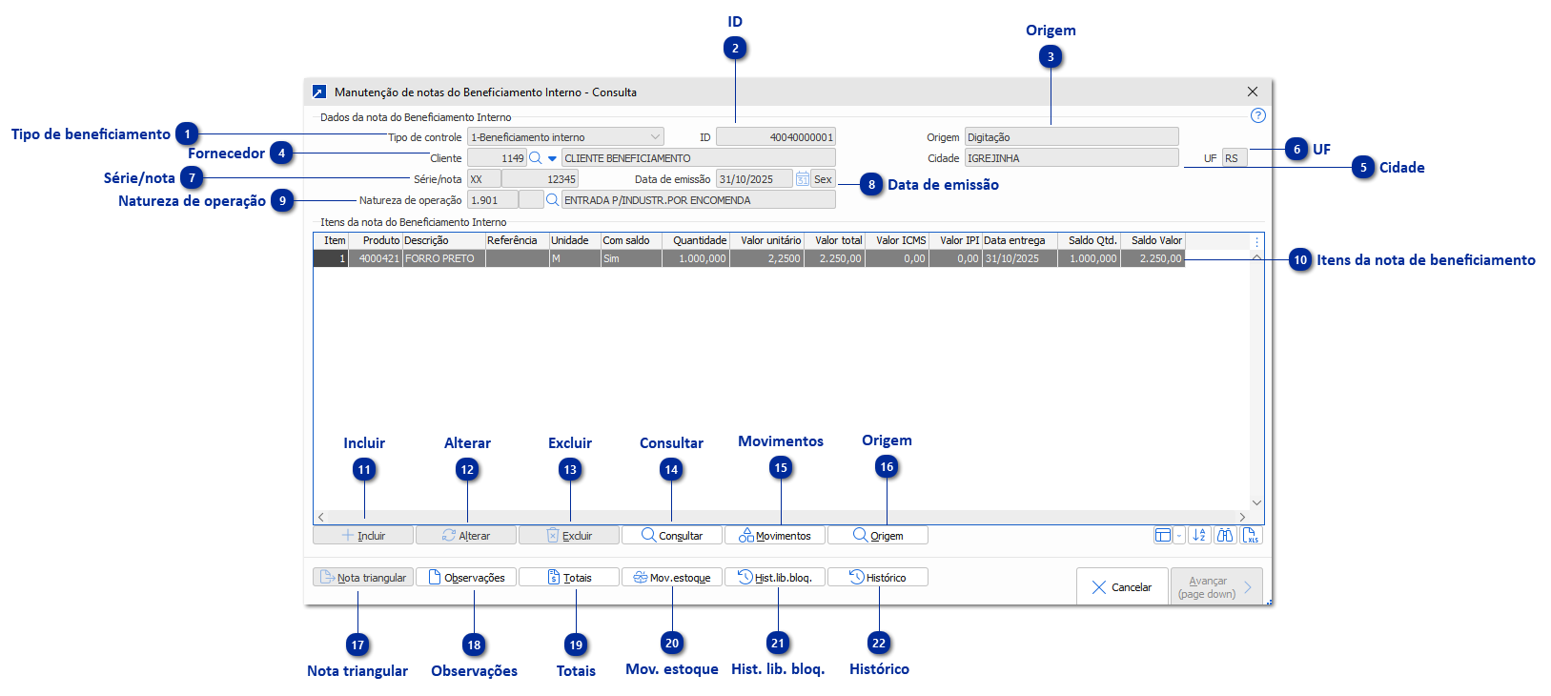The width and height of the screenshot is (1551, 696).
Task: Open the emission date calendar picker
Action: point(803,179)
